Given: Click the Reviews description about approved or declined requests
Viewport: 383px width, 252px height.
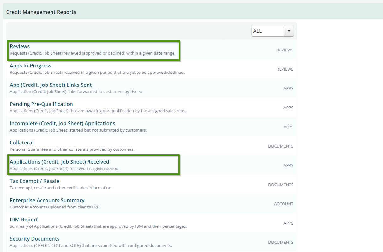Looking at the screenshot, I should [x=93, y=53].
